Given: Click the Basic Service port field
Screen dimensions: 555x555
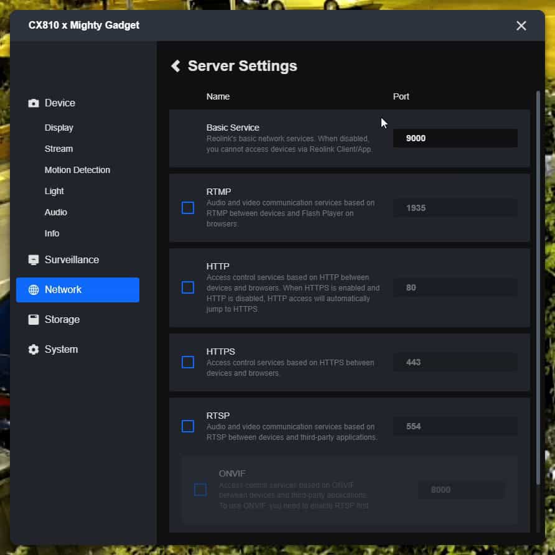Looking at the screenshot, I should (455, 138).
